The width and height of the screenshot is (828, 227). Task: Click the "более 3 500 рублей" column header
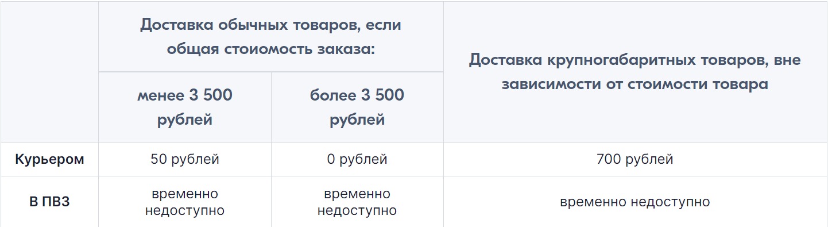click(x=357, y=107)
